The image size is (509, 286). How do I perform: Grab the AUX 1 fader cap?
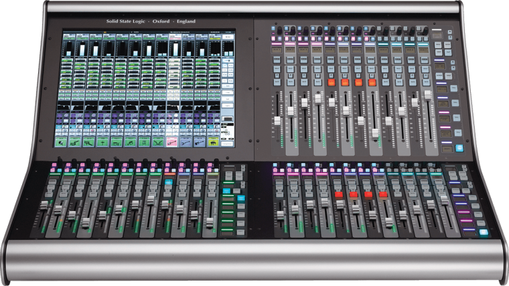point(277,121)
